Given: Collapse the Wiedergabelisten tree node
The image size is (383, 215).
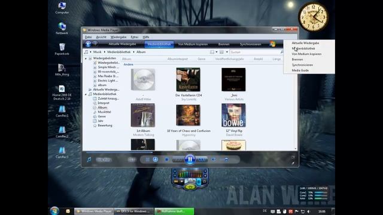Looking at the screenshot, I should click(86, 59).
